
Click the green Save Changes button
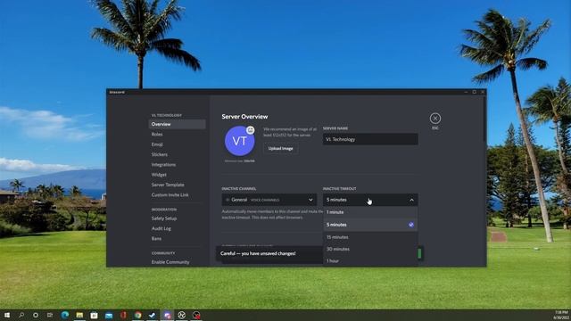[419, 253]
